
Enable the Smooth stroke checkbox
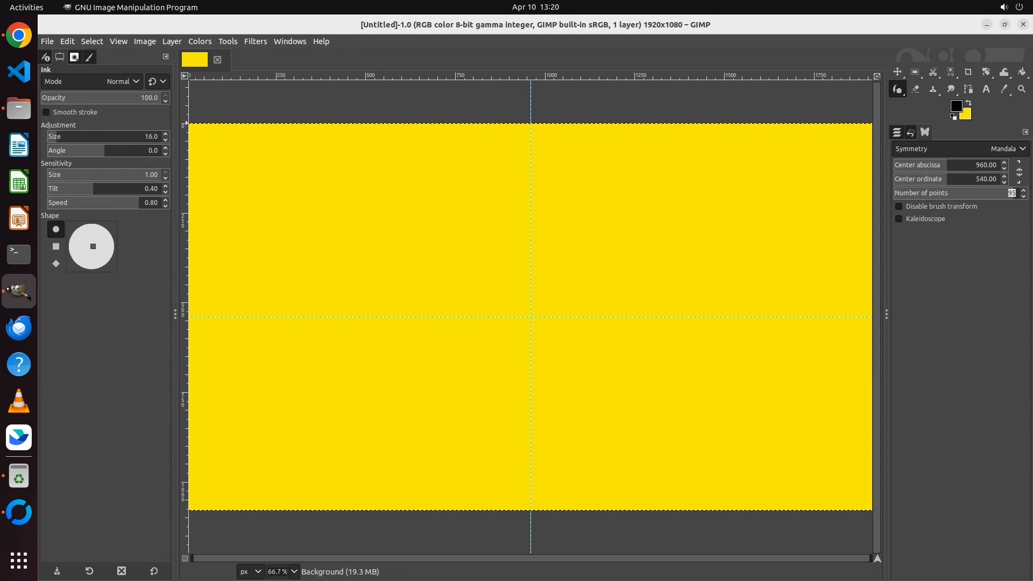pos(46,112)
